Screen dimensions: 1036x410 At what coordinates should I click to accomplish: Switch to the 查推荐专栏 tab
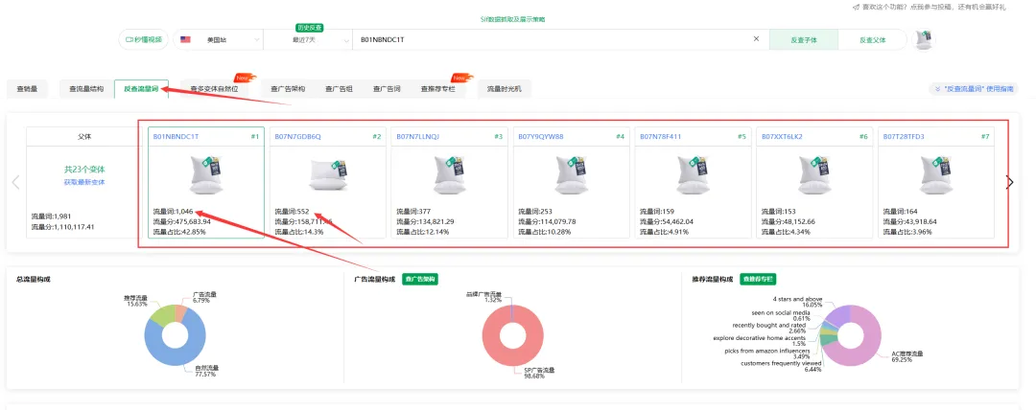(438, 88)
